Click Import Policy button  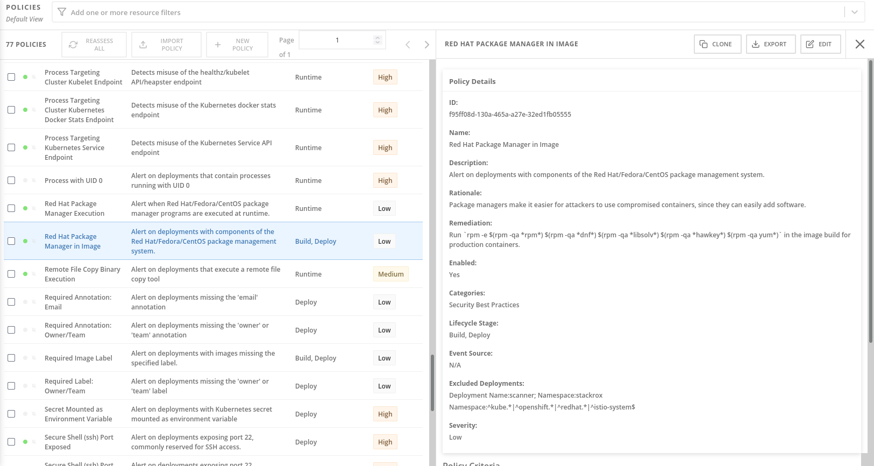click(167, 45)
